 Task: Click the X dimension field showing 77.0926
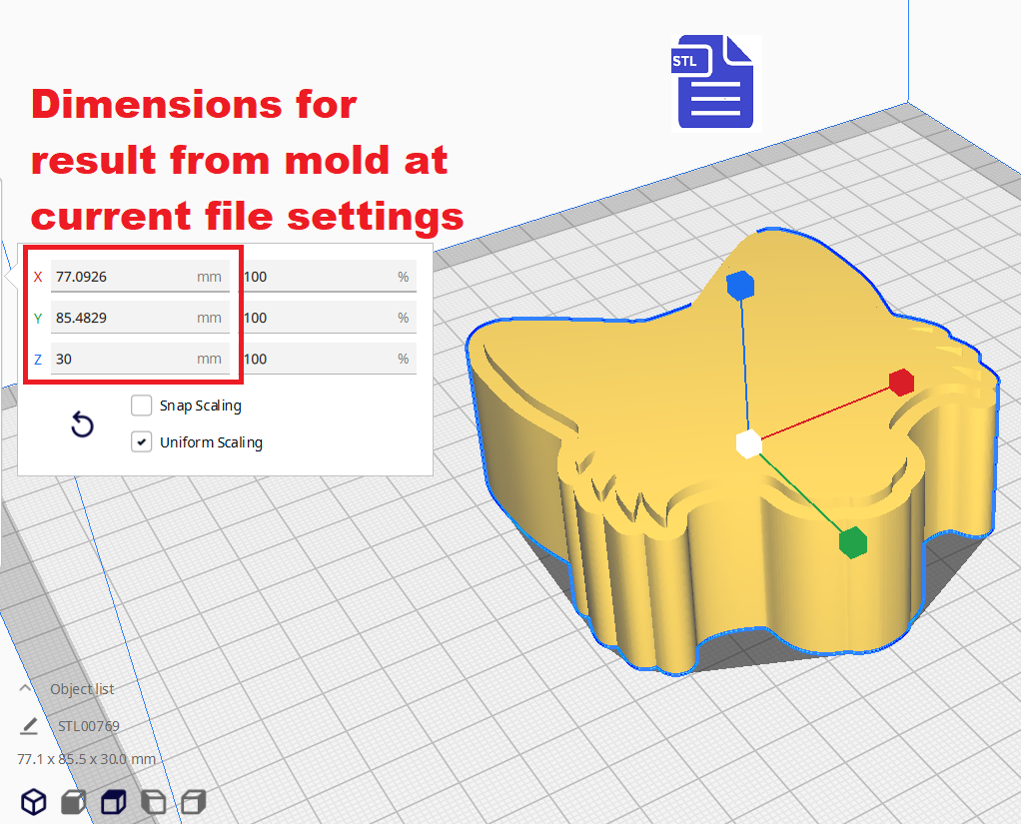[x=120, y=277]
